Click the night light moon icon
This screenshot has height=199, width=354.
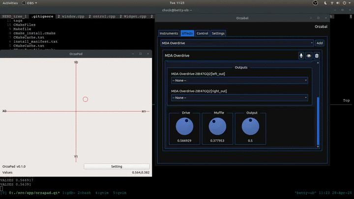[325, 3]
